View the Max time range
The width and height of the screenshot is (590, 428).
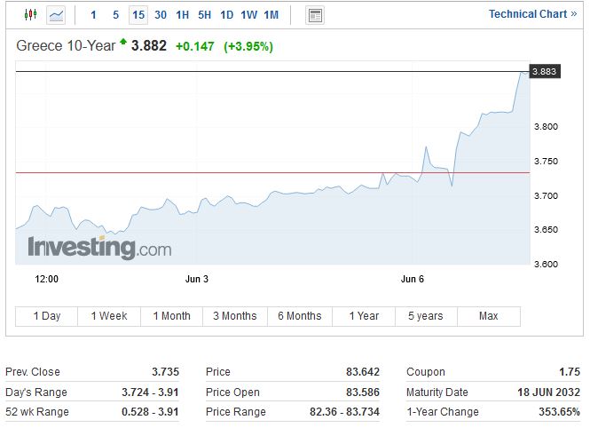pos(488,316)
